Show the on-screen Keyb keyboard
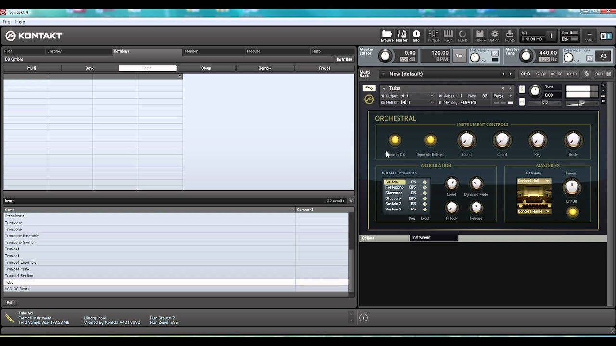Viewport: 616px width, 346px height. [x=448, y=36]
